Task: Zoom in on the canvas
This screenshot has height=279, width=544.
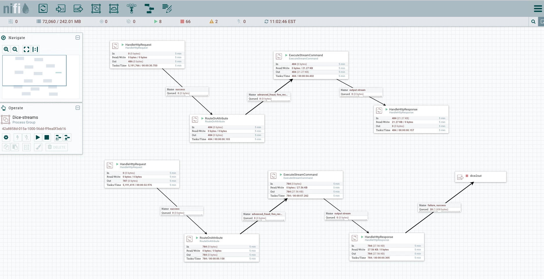Action: [x=6, y=49]
